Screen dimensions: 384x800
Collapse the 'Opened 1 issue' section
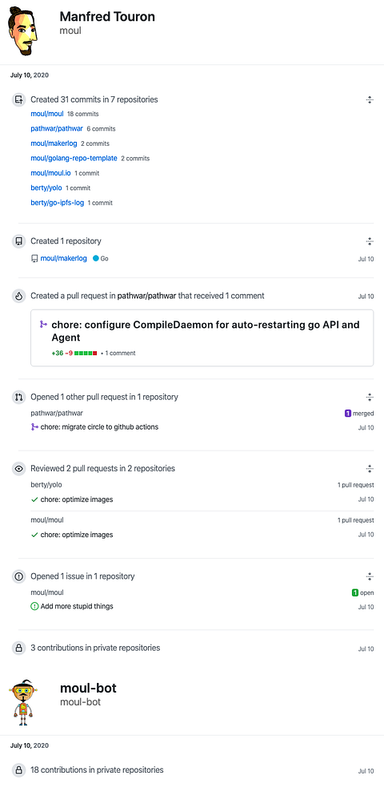[x=370, y=576]
